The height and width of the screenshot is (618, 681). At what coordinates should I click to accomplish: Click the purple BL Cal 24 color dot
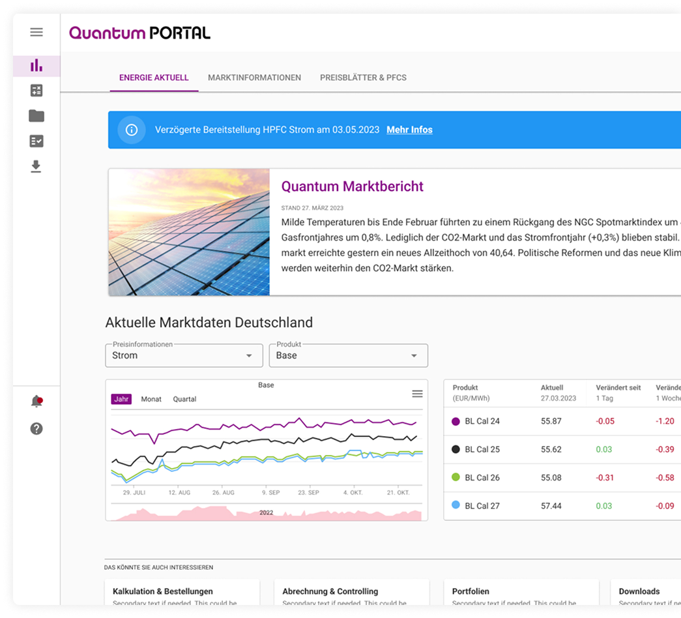point(456,421)
